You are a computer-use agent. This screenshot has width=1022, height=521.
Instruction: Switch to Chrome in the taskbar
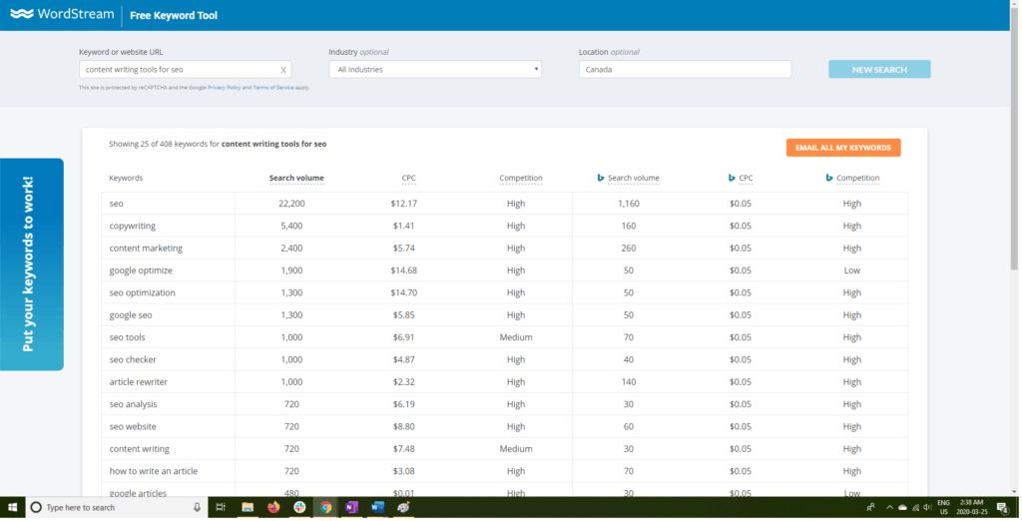click(x=325, y=509)
